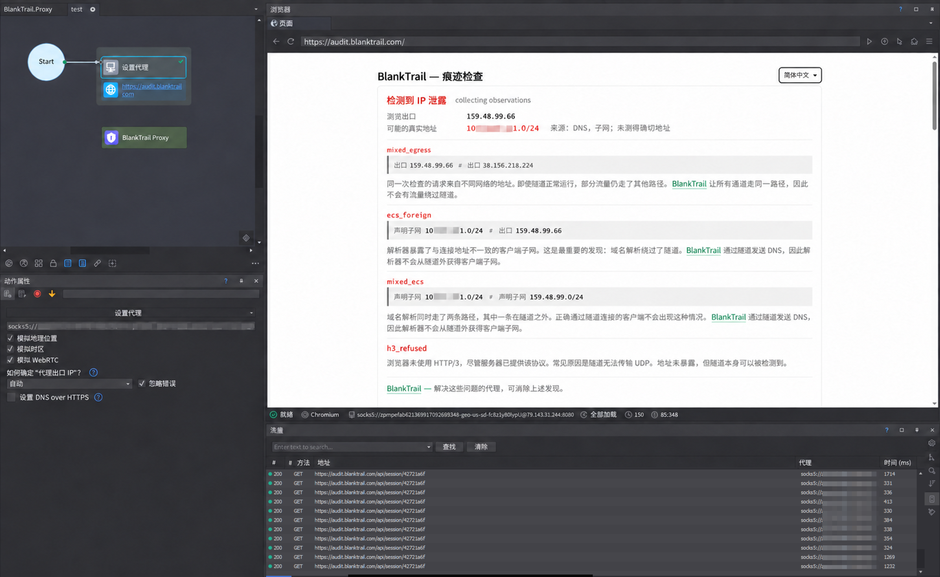The height and width of the screenshot is (577, 940).
Task: Click the lock icon in workflow toolbar
Action: [x=53, y=263]
